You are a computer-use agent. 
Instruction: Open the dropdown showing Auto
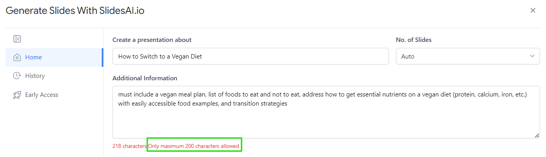[x=468, y=56]
